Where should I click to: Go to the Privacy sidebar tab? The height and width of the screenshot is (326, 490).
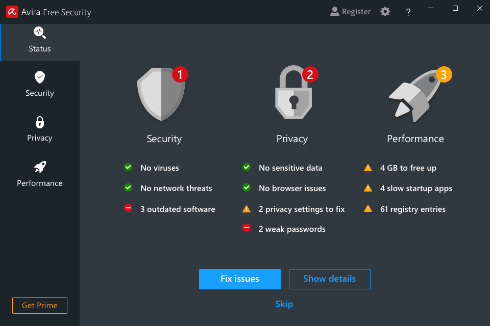point(40,129)
